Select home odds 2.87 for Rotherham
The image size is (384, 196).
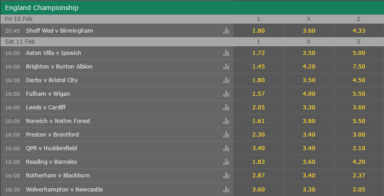[259, 176]
